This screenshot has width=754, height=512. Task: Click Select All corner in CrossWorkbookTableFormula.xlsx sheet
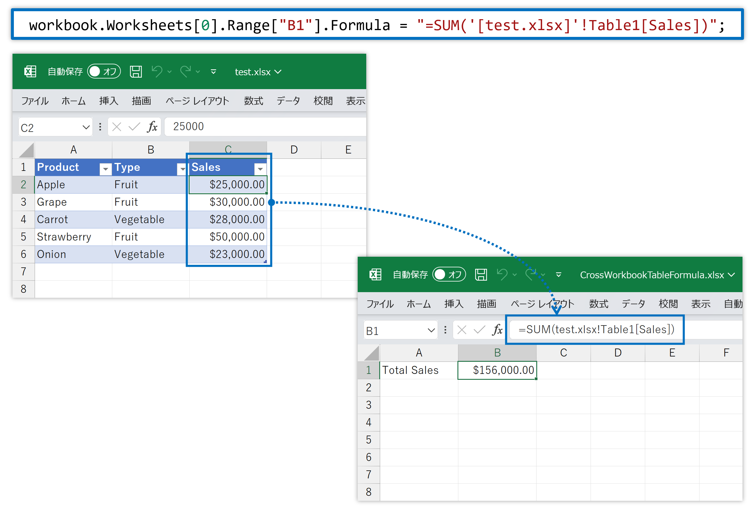(x=371, y=353)
